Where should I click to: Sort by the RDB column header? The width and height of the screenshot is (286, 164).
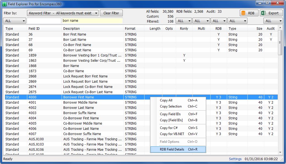click(219, 28)
